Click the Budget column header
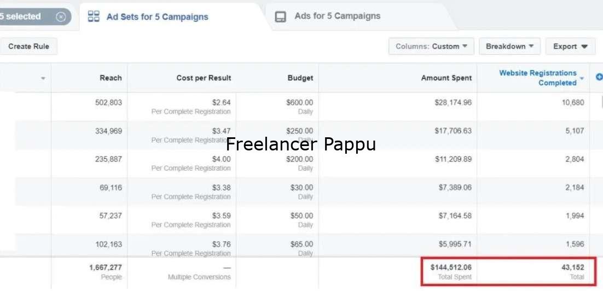The height and width of the screenshot is (291, 603). (300, 78)
